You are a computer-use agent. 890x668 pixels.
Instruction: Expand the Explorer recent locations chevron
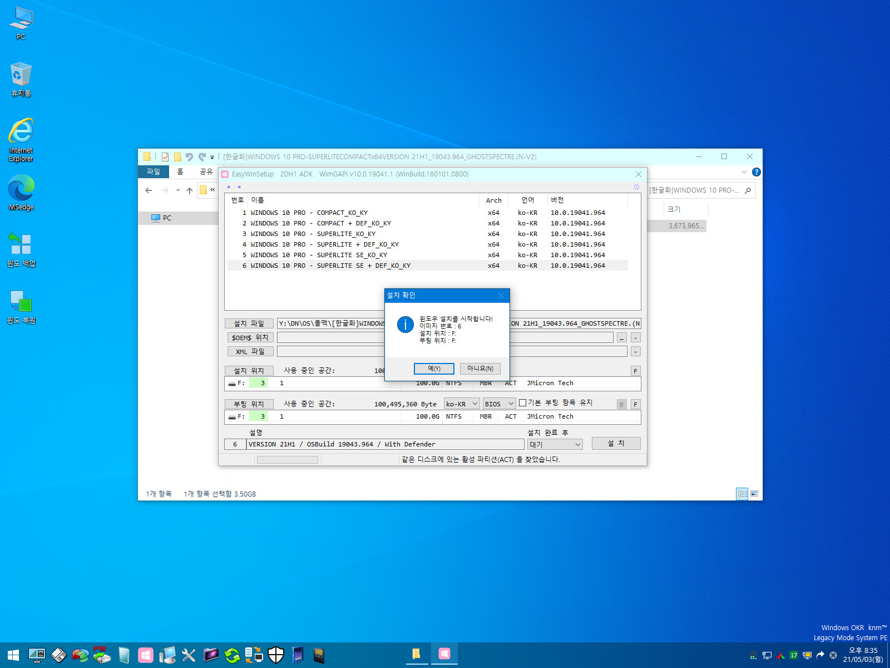pos(178,190)
